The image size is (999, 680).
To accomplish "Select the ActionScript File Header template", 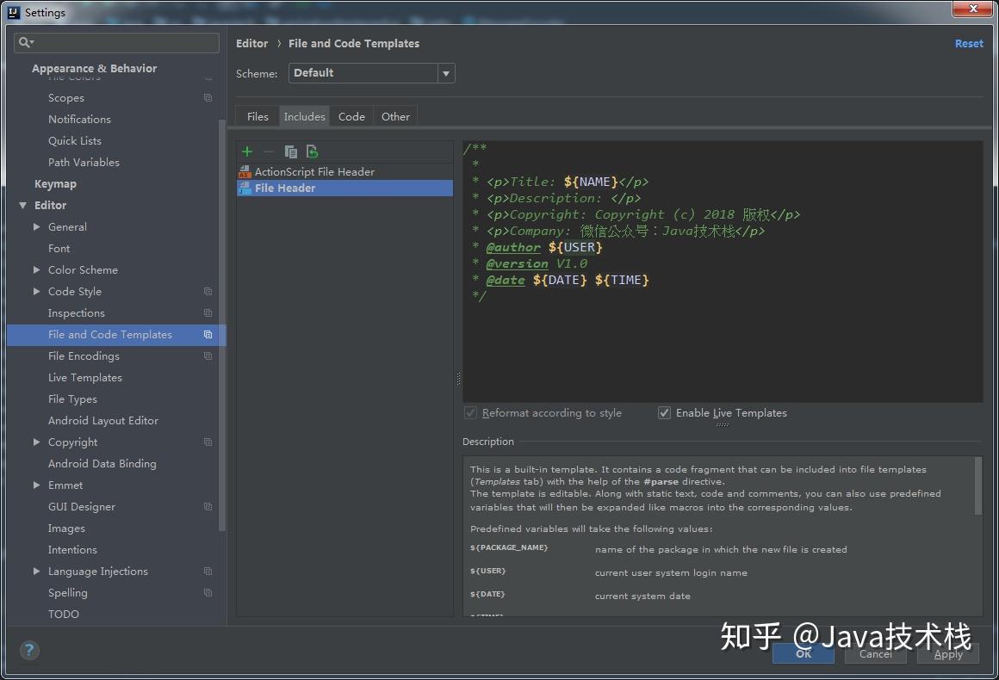I will 314,171.
